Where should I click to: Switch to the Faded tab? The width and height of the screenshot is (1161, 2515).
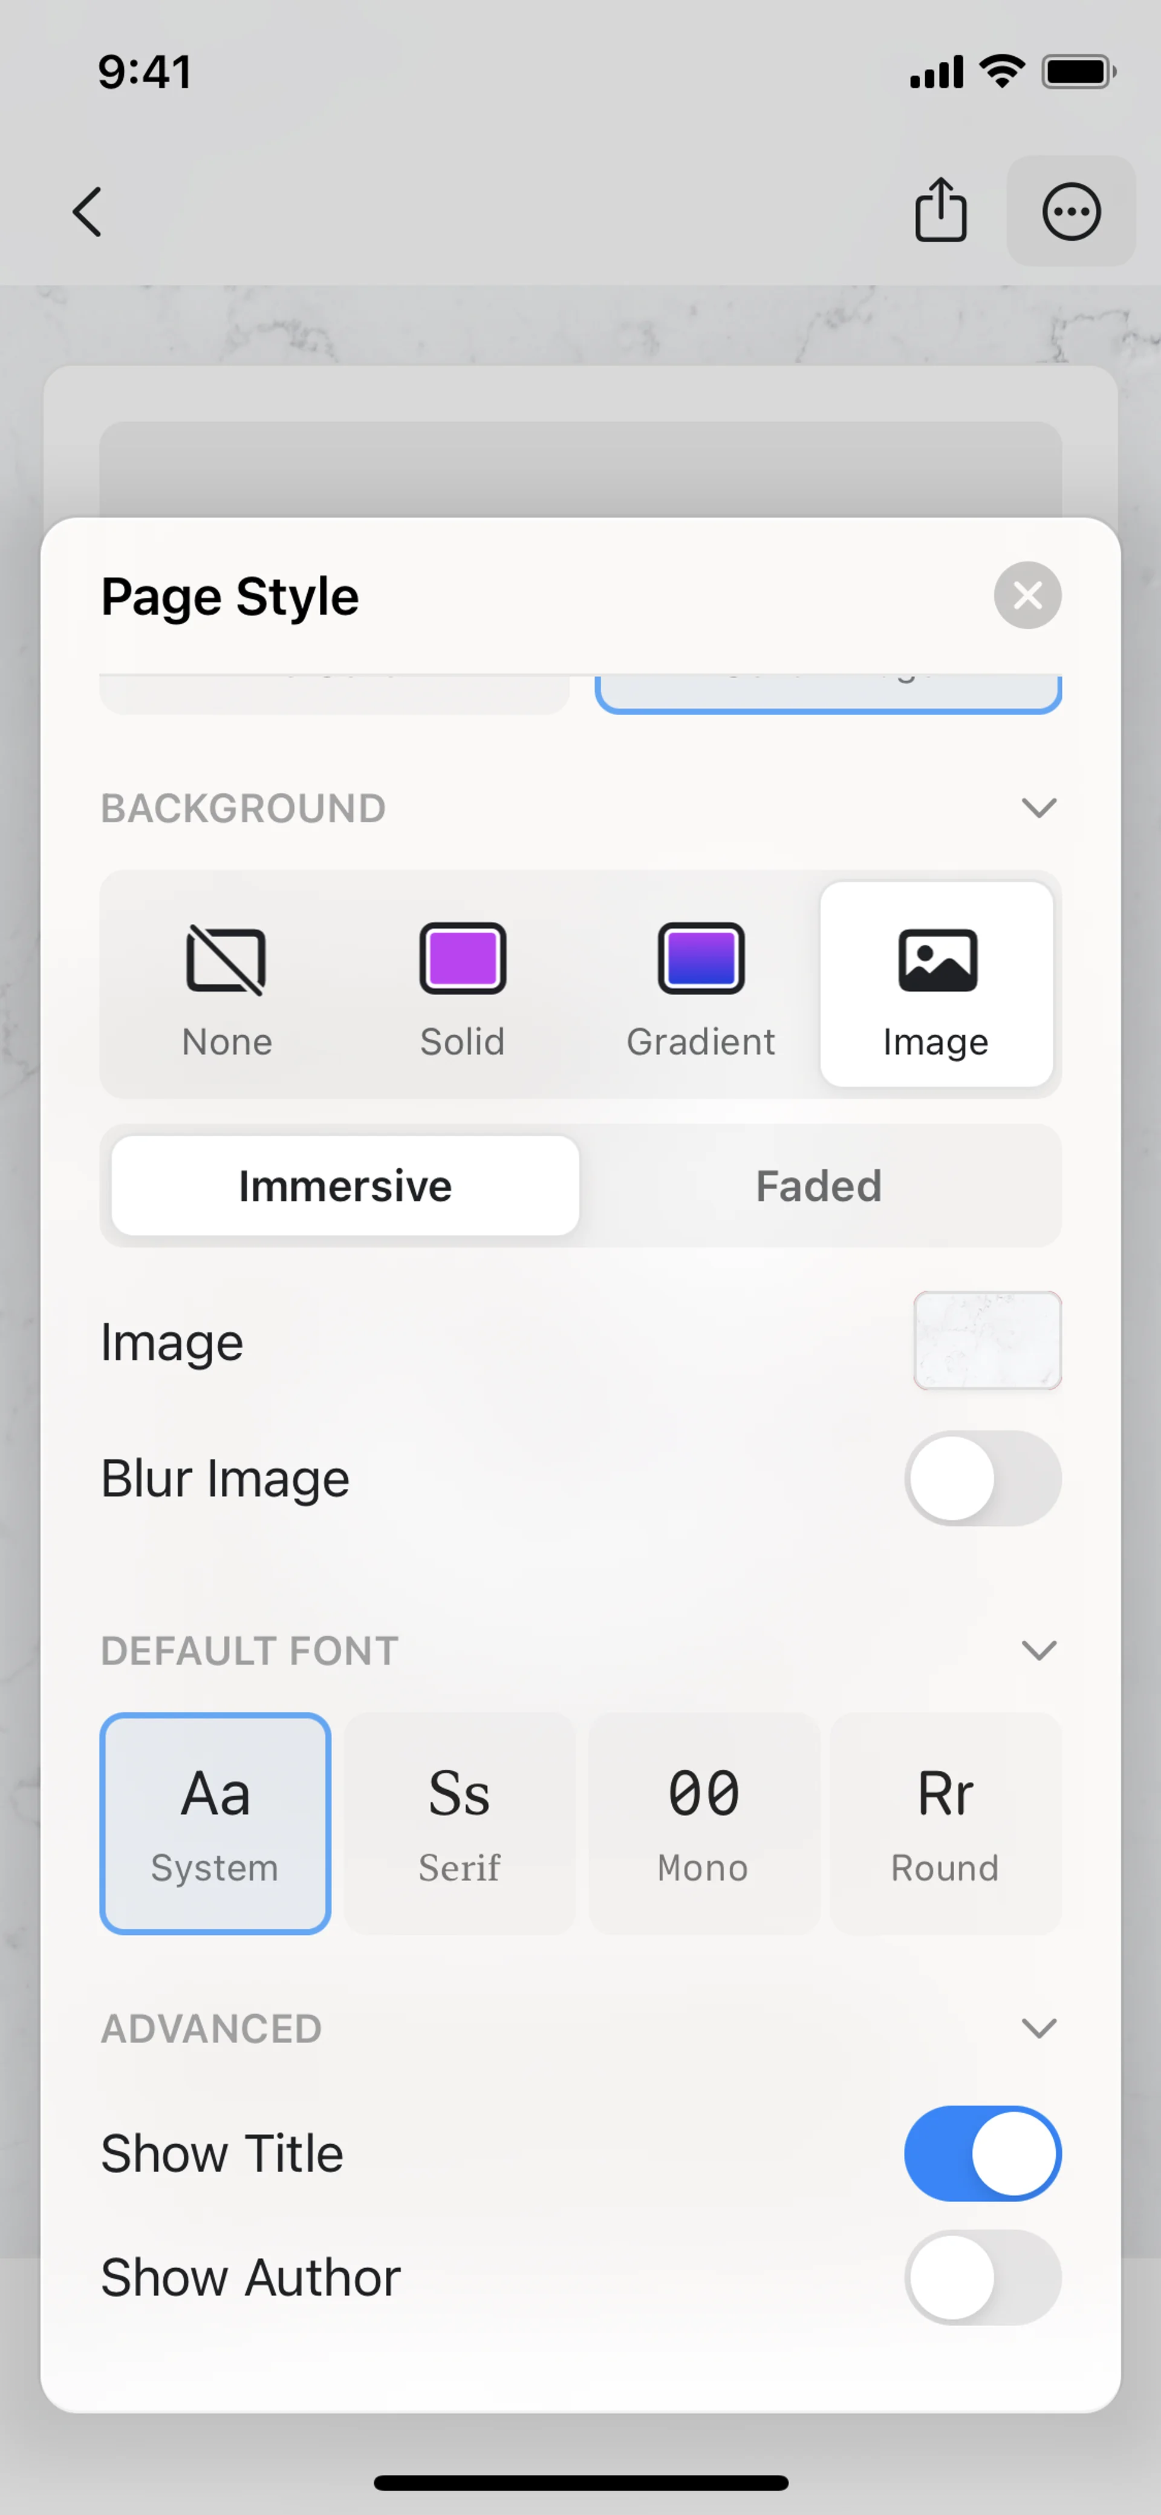point(819,1186)
